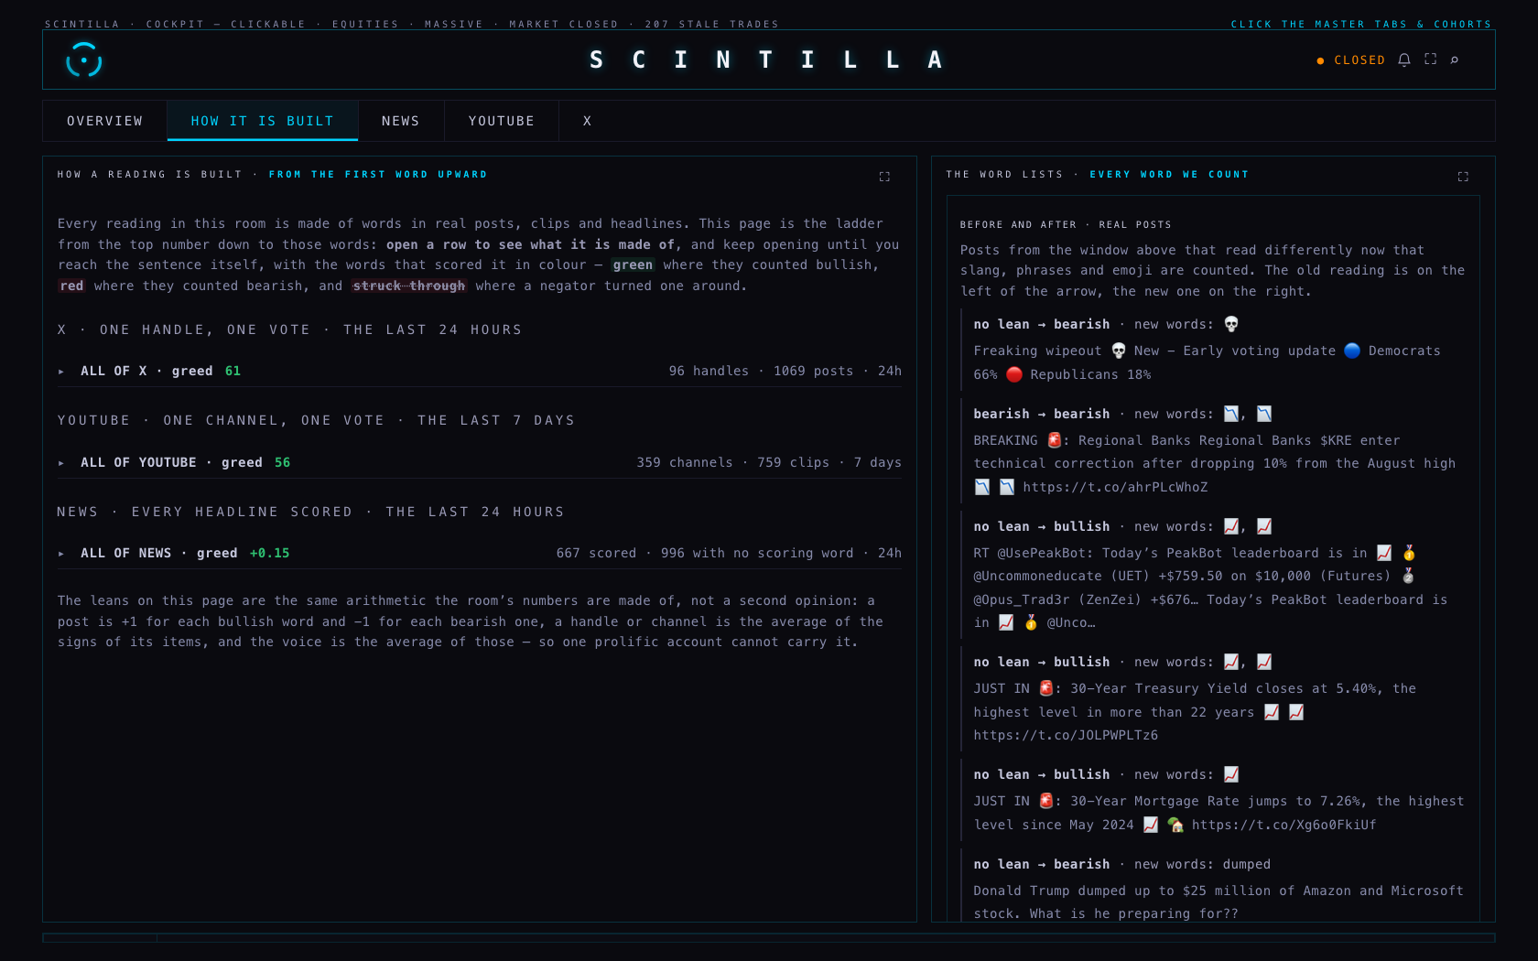The width and height of the screenshot is (1538, 961).
Task: Click the https://t.co/ahrPLcWhoZ link
Action: [x=1115, y=487]
